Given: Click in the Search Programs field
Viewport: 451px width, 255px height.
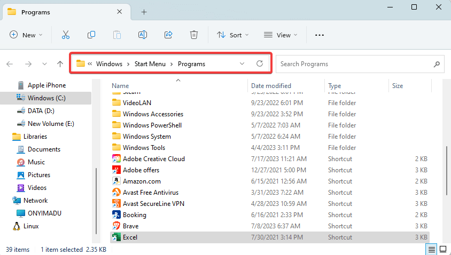Looking at the screenshot, I should (353, 64).
